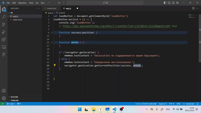201x113 pixels.
Task: Open the bottom extension icon in the activity bar
Action: coord(4,55)
